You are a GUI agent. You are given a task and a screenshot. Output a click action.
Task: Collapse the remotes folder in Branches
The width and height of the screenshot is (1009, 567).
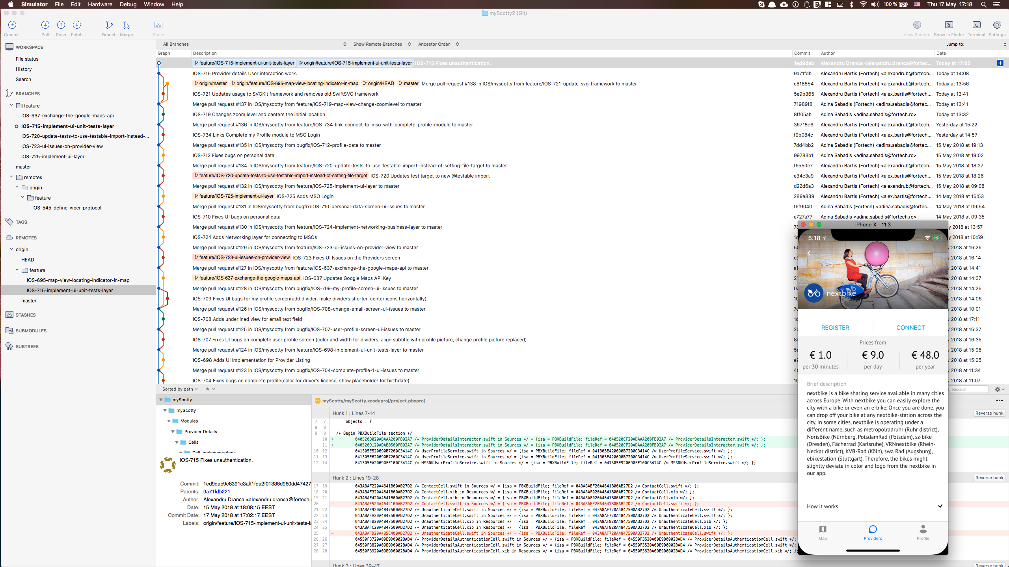click(11, 177)
